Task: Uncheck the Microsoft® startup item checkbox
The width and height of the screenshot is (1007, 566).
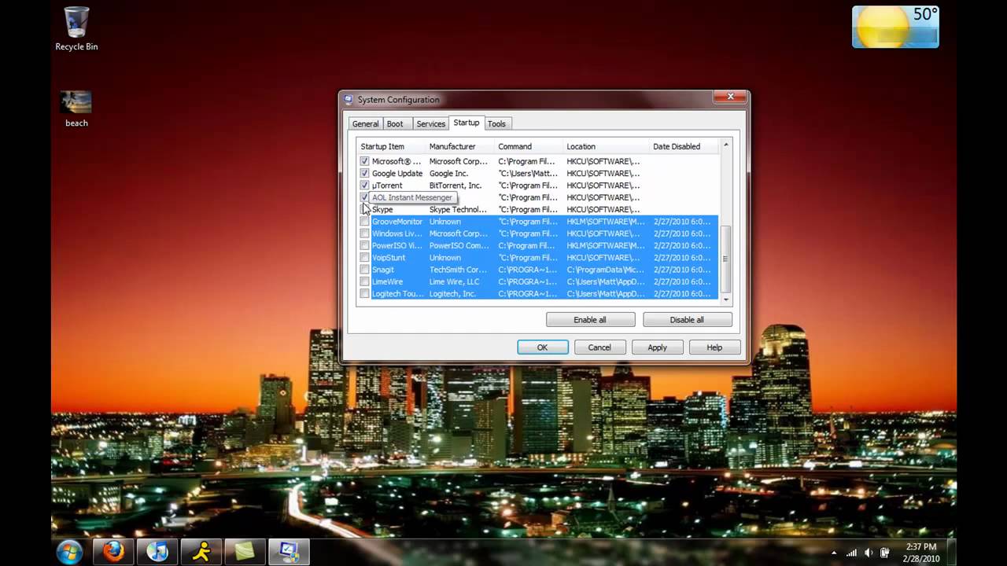Action: 364,161
